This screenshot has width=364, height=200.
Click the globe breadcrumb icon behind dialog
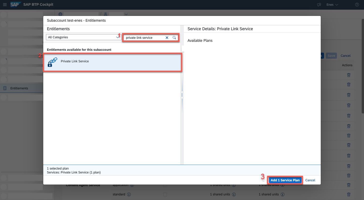click(60, 14)
